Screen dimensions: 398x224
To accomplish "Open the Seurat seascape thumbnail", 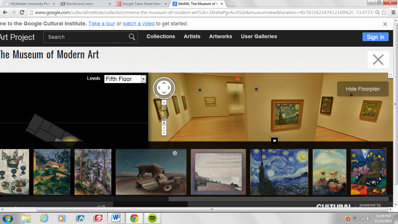I will (x=218, y=172).
